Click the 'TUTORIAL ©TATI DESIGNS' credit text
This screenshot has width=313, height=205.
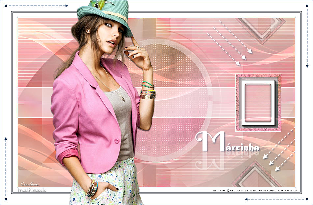click(230, 191)
